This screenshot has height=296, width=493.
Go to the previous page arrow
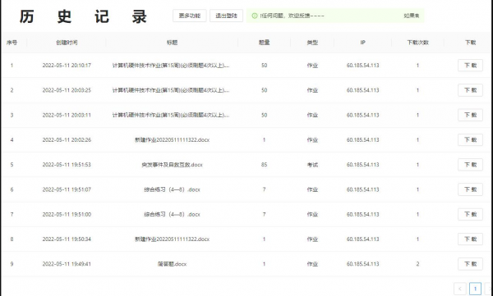point(459,289)
